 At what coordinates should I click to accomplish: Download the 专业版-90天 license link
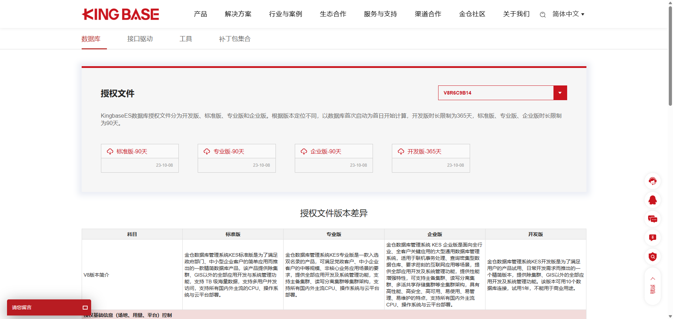pyautogui.click(x=229, y=151)
